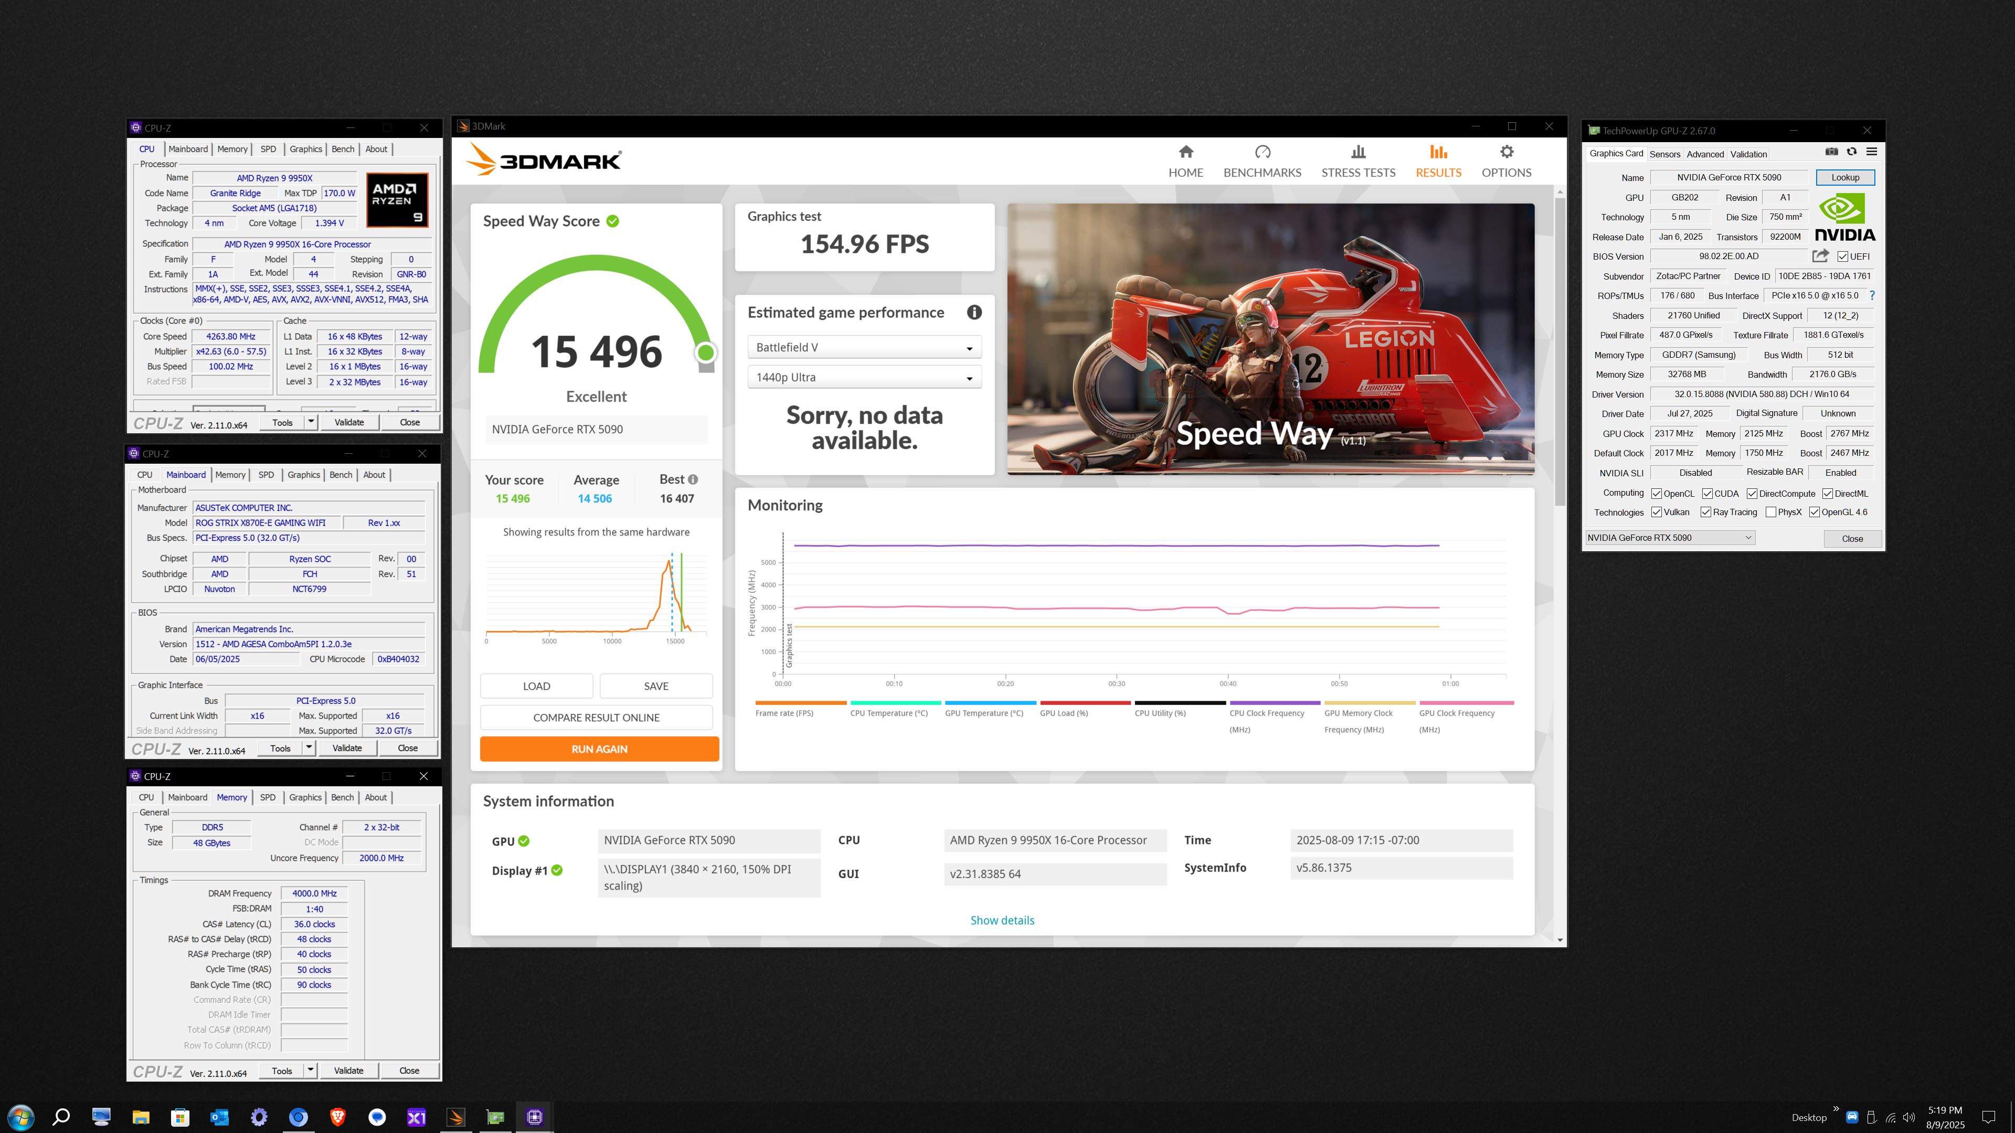The width and height of the screenshot is (2015, 1133).
Task: Toggle the OpenGL 4.6 checkbox in GPU-Z
Action: pyautogui.click(x=1814, y=512)
